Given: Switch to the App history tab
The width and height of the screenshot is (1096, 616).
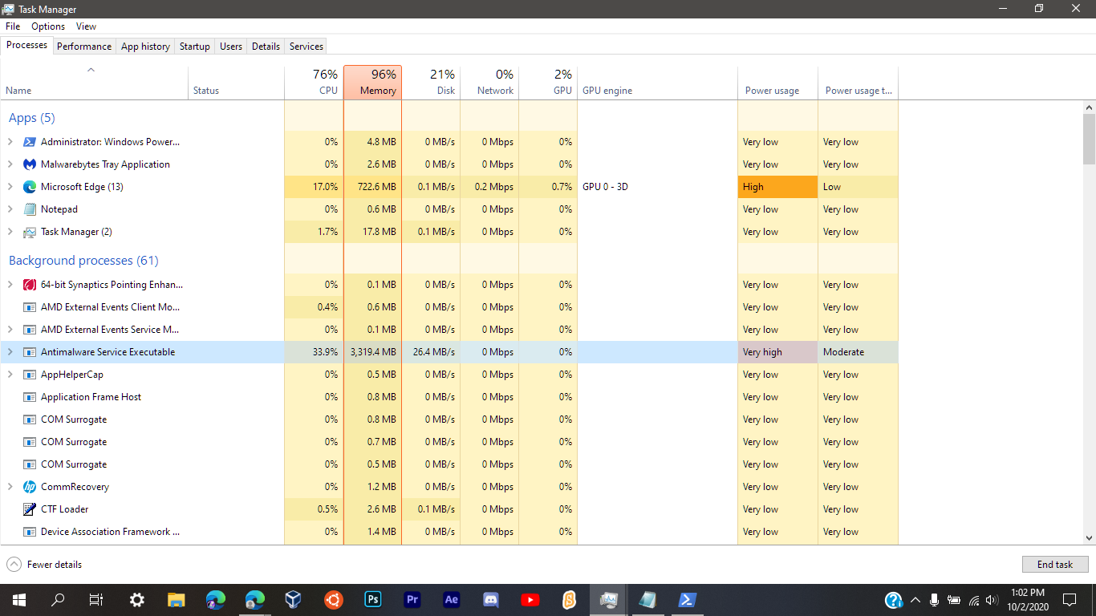Looking at the screenshot, I should [x=145, y=47].
